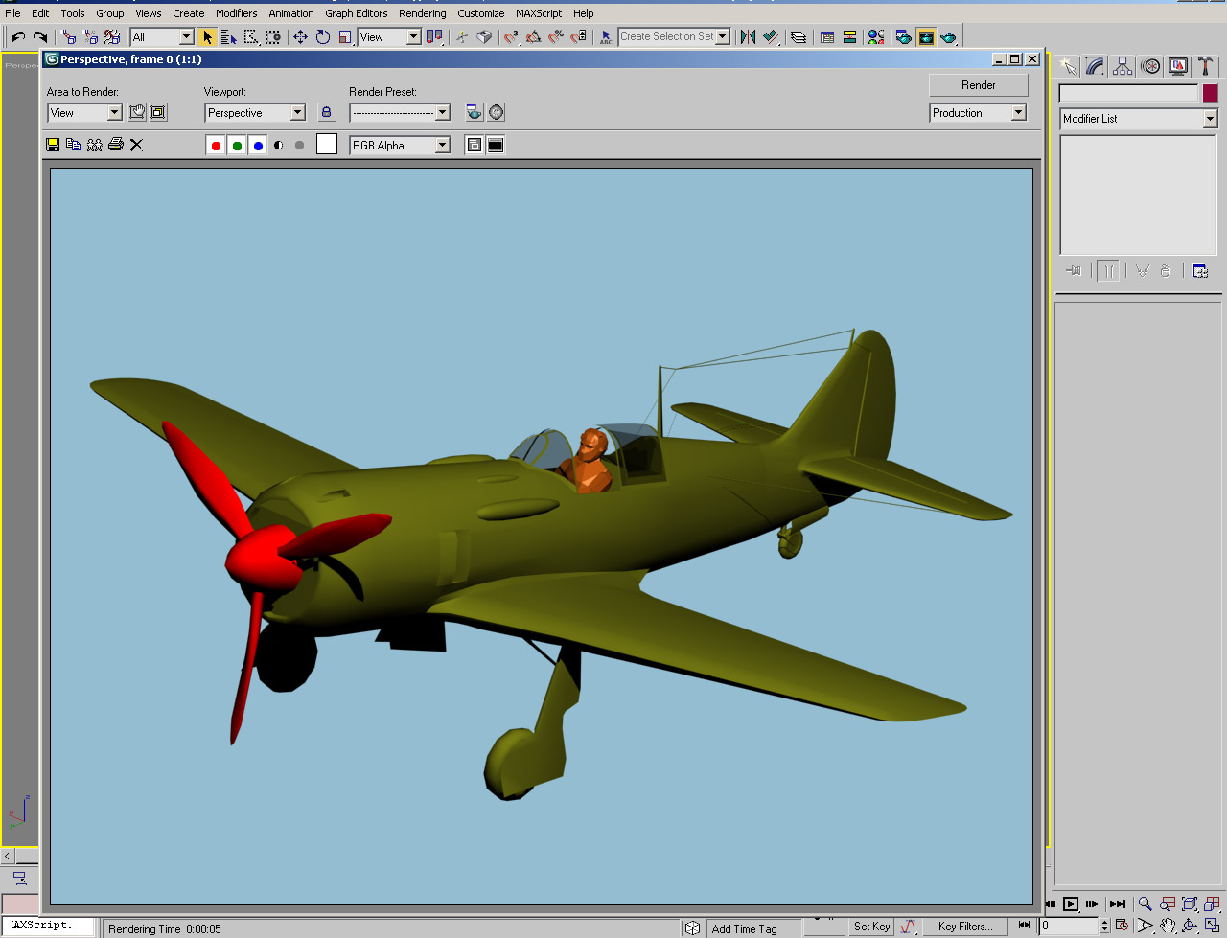The height and width of the screenshot is (938, 1227).
Task: Print the rendered image
Action: click(x=116, y=145)
